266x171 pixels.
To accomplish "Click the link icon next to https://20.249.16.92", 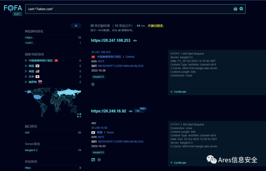I will (x=131, y=111).
